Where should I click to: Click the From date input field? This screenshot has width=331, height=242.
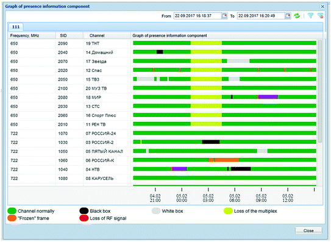point(198,16)
